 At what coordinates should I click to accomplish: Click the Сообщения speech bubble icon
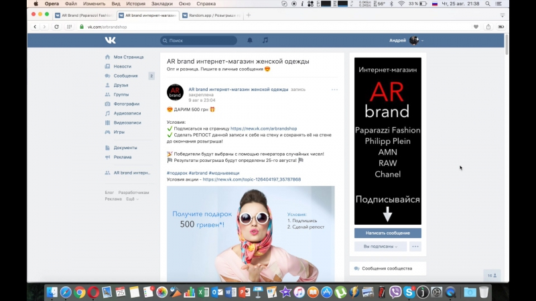107,76
